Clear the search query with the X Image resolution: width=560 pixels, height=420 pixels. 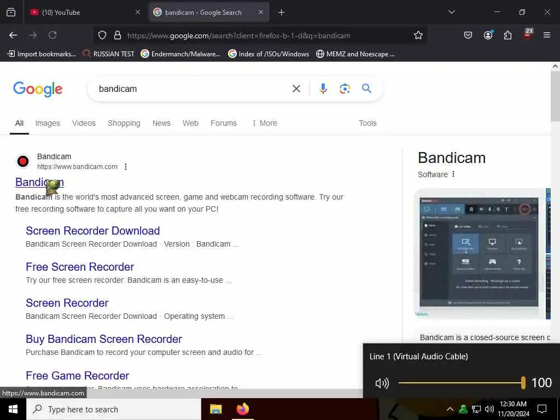click(x=296, y=89)
